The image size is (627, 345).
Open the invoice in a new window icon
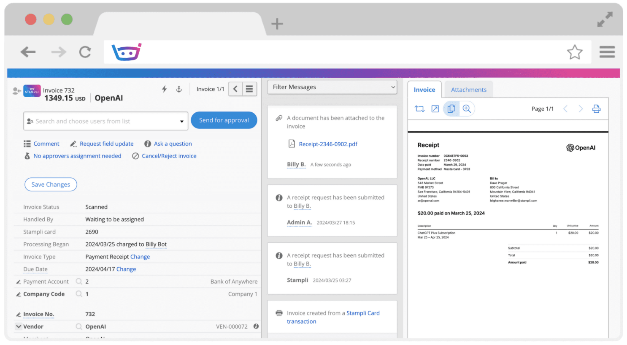pos(435,109)
